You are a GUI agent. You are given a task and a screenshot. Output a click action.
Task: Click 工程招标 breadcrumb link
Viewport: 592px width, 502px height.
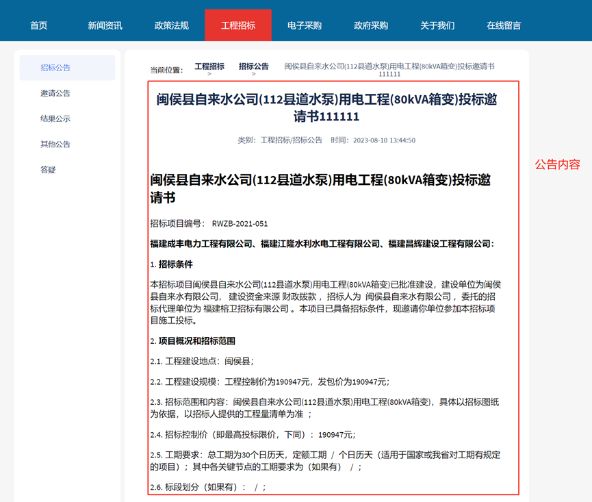coord(209,66)
